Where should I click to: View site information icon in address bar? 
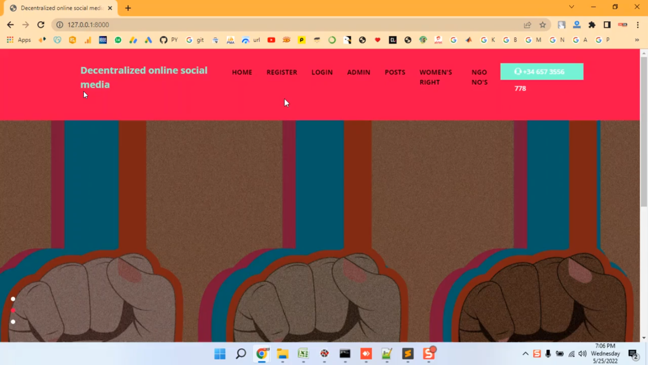click(x=60, y=25)
